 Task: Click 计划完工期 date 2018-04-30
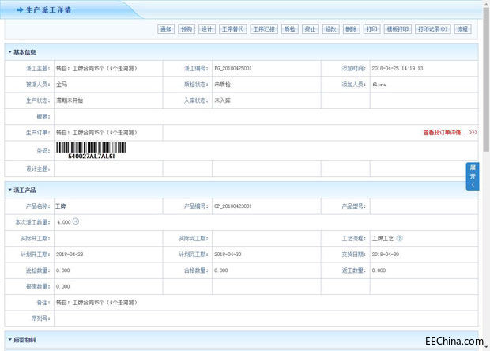[x=228, y=255]
